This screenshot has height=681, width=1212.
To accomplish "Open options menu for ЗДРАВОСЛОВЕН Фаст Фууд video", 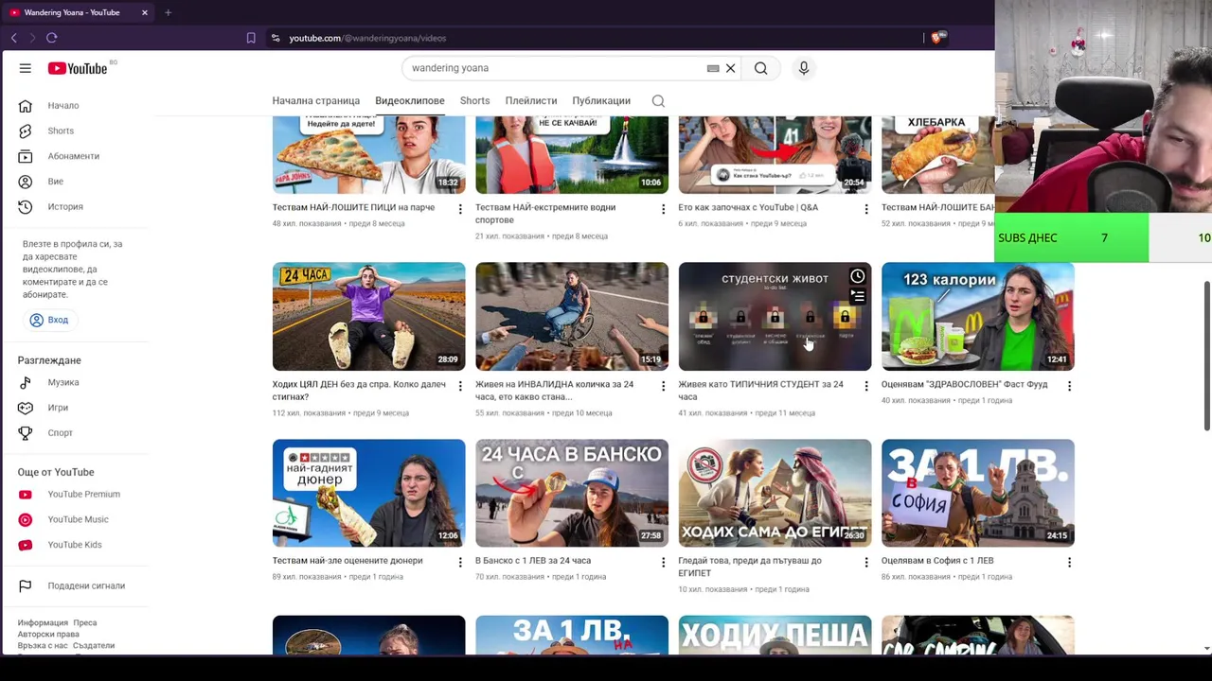I will (1069, 386).
